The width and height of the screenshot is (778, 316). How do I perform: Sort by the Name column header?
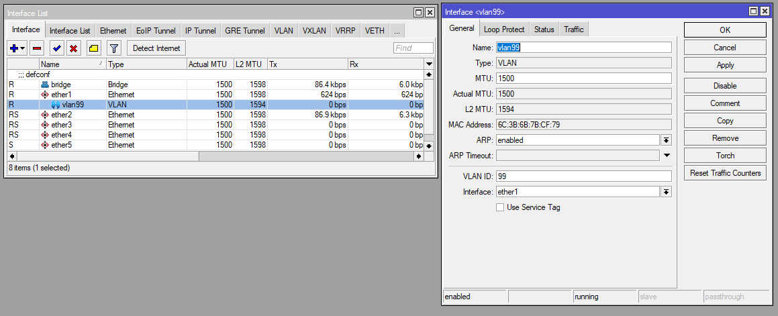pos(72,64)
